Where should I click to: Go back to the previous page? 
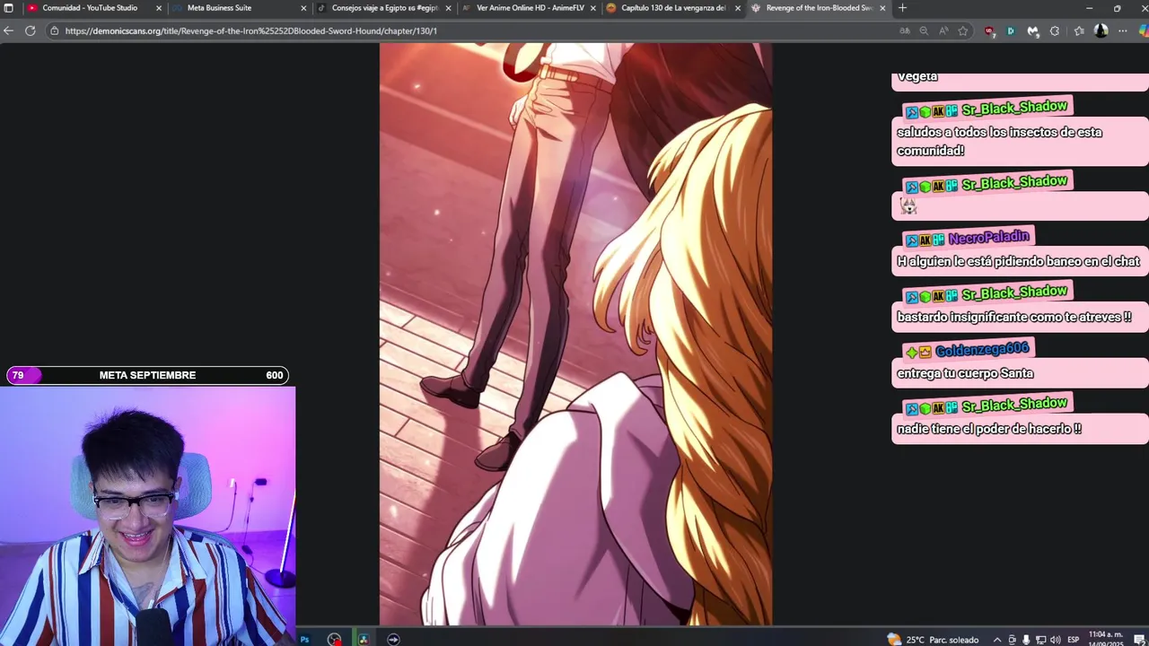(9, 31)
